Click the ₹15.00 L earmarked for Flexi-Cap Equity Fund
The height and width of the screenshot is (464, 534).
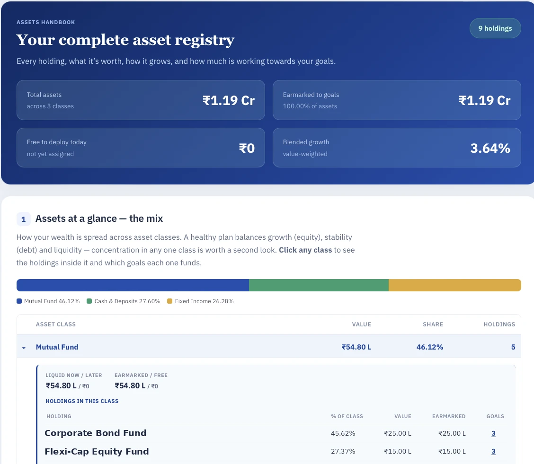click(x=452, y=451)
